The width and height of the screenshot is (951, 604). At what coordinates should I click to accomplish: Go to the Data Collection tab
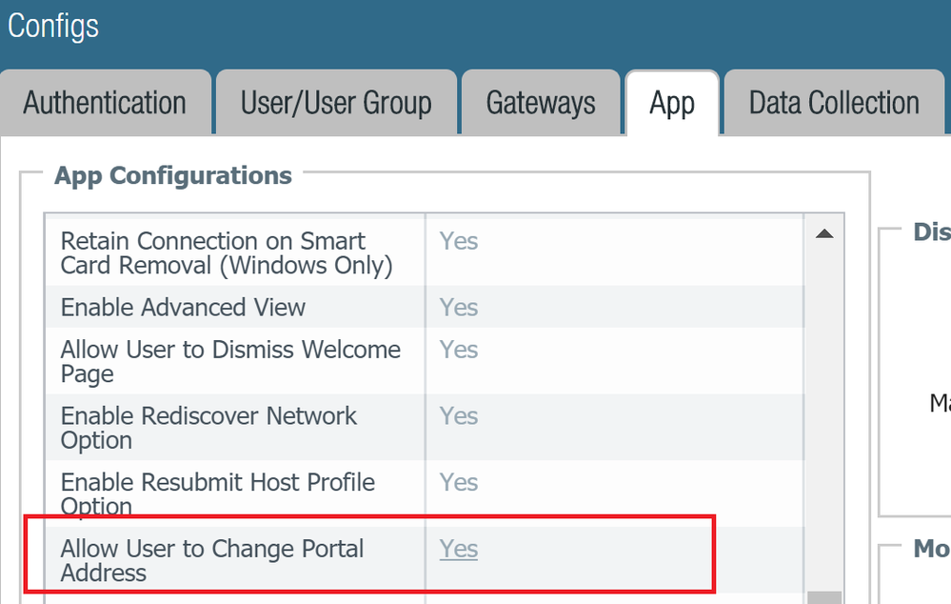point(834,103)
